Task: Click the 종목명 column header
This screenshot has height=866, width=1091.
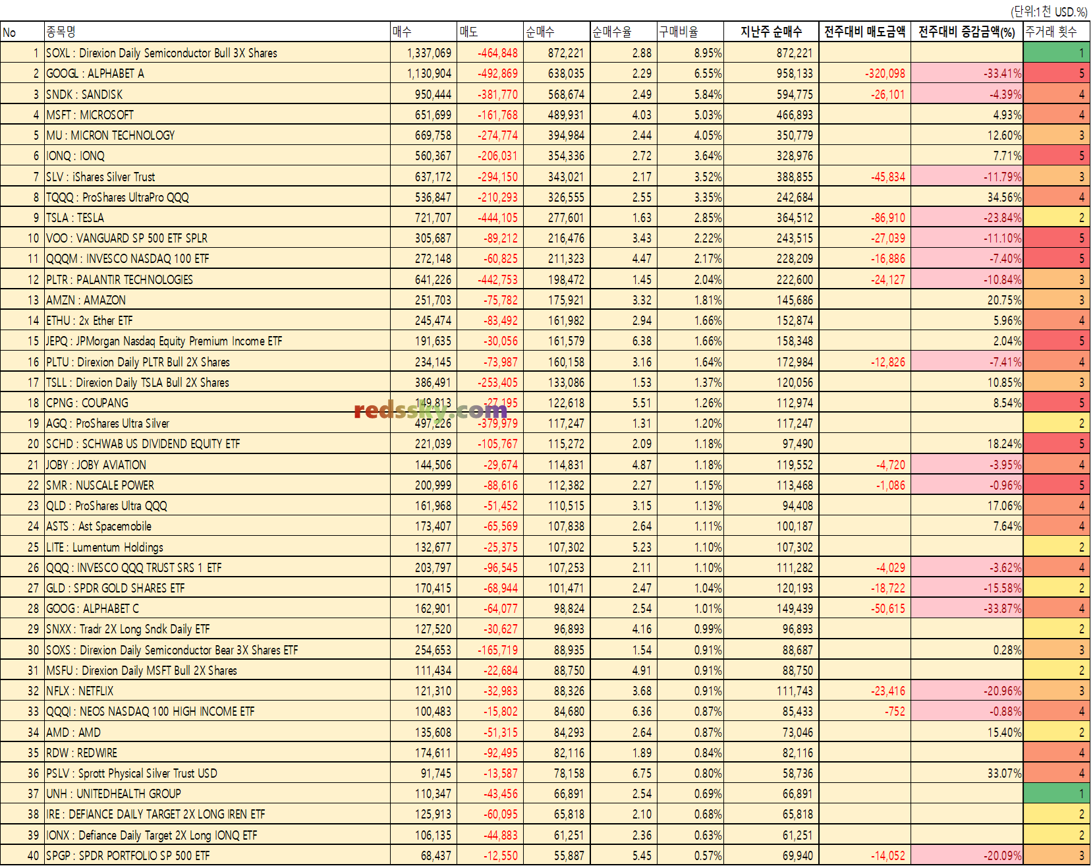Action: [217, 32]
